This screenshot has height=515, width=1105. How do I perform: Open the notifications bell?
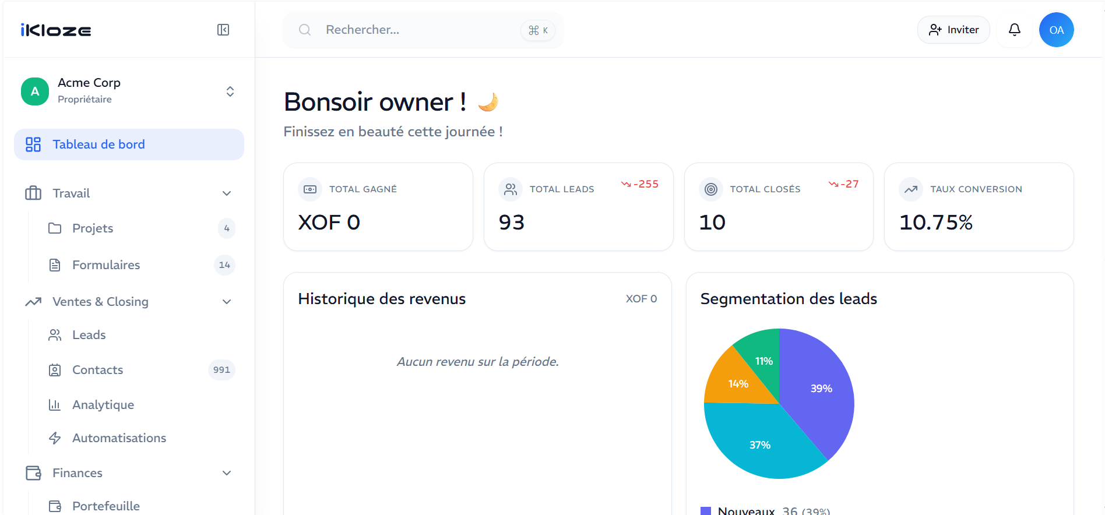point(1015,30)
